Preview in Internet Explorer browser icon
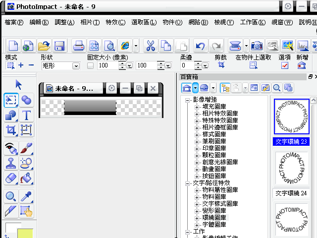Image resolution: width=317 pixels, height=238 pixels. click(125, 45)
